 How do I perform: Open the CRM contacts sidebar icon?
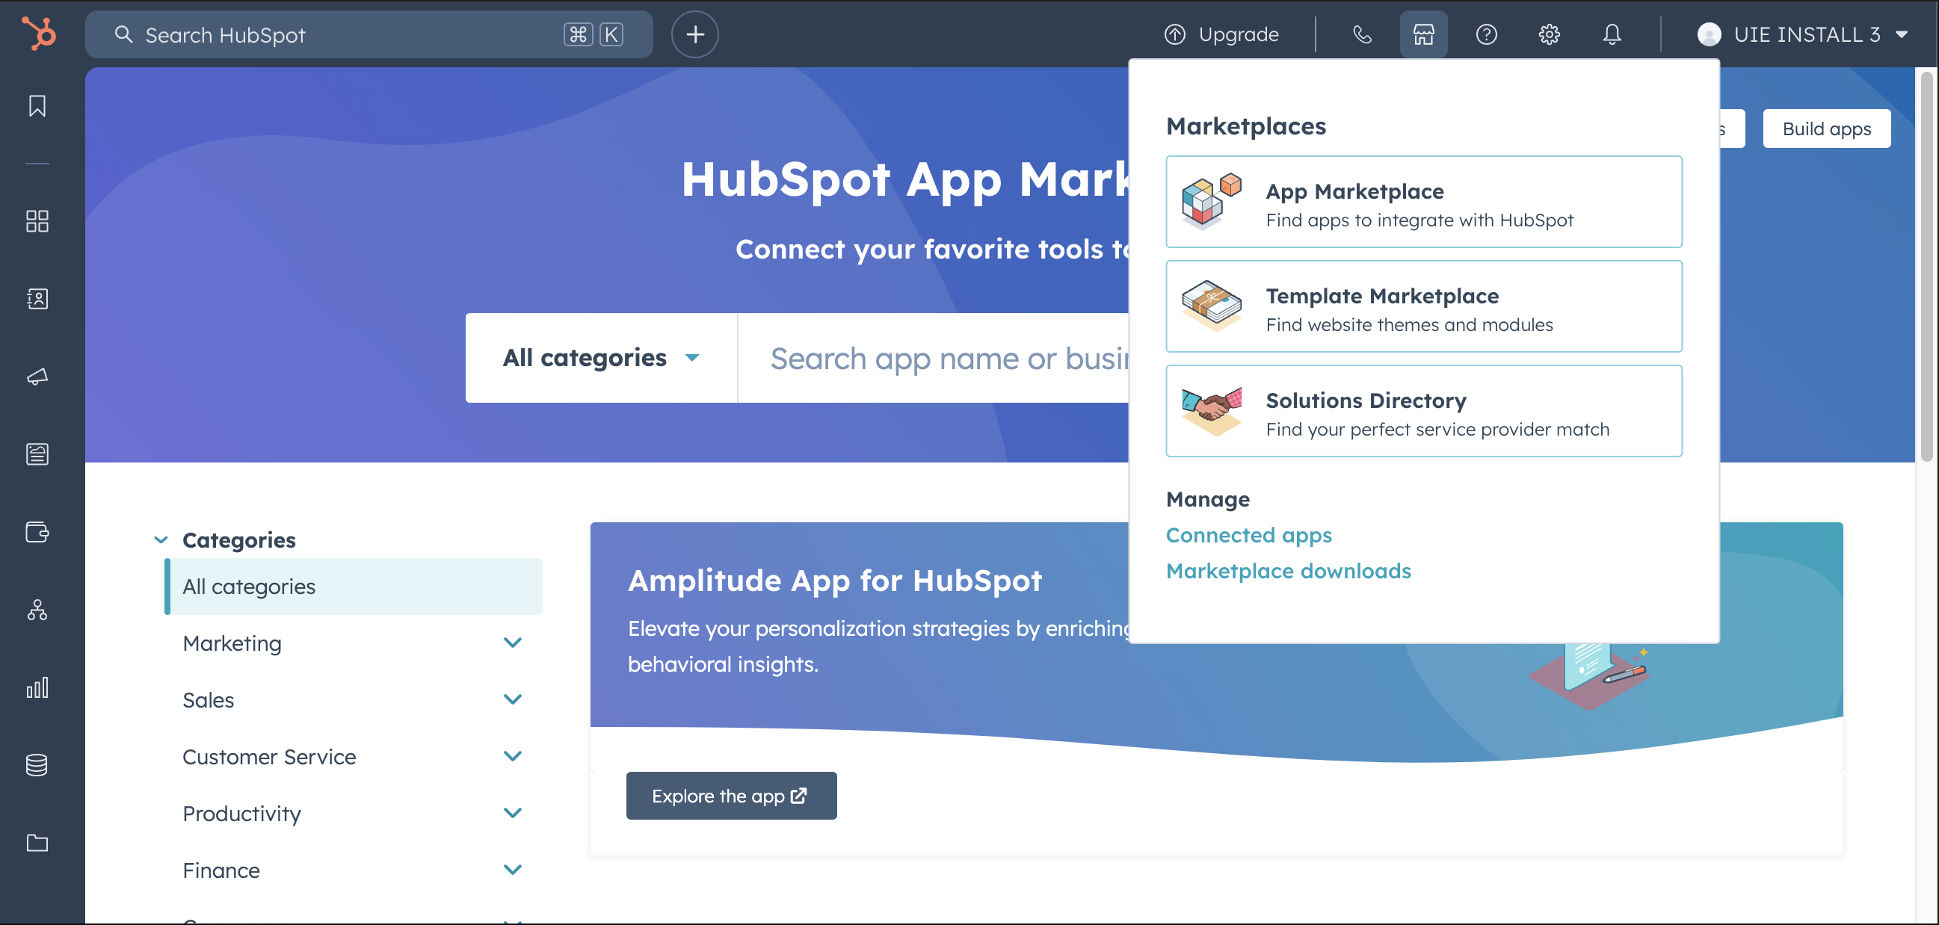coord(37,299)
